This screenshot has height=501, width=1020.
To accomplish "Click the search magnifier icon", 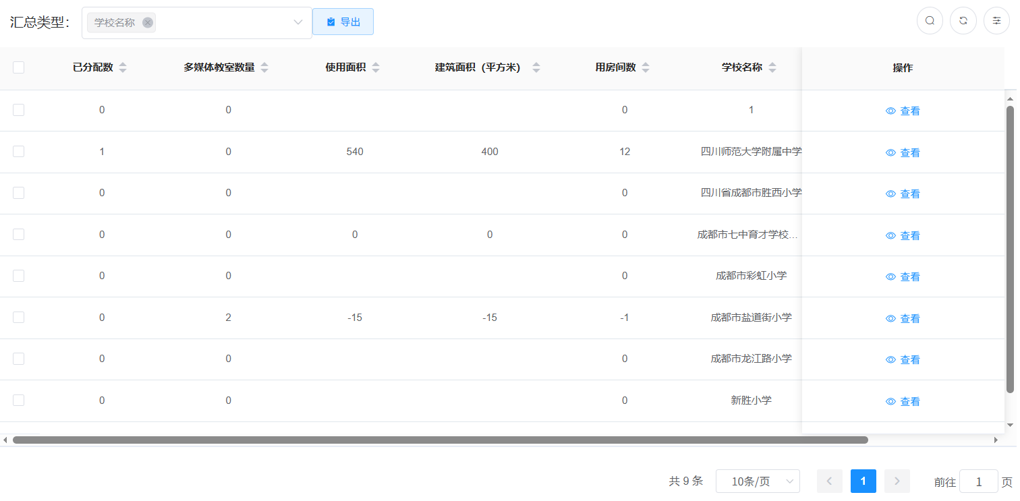I will click(930, 21).
